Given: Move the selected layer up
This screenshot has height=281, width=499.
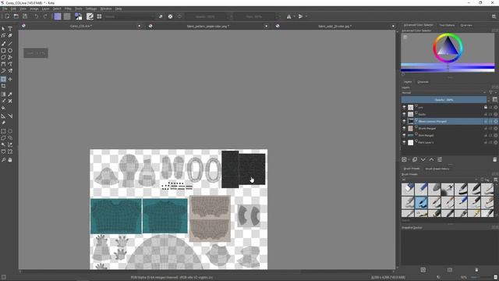Looking at the screenshot, I should coord(431,159).
